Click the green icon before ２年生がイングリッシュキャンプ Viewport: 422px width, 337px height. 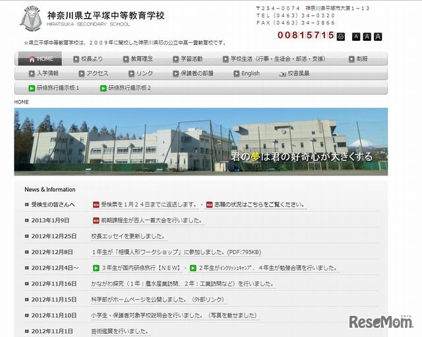pos(193,268)
